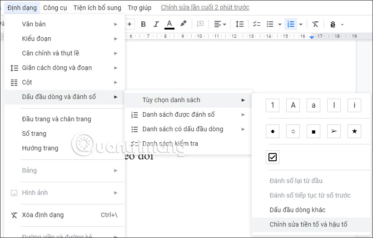Open the Trợ giúp menu
Image resolution: width=373 pixels, height=238 pixels.
pyautogui.click(x=139, y=8)
